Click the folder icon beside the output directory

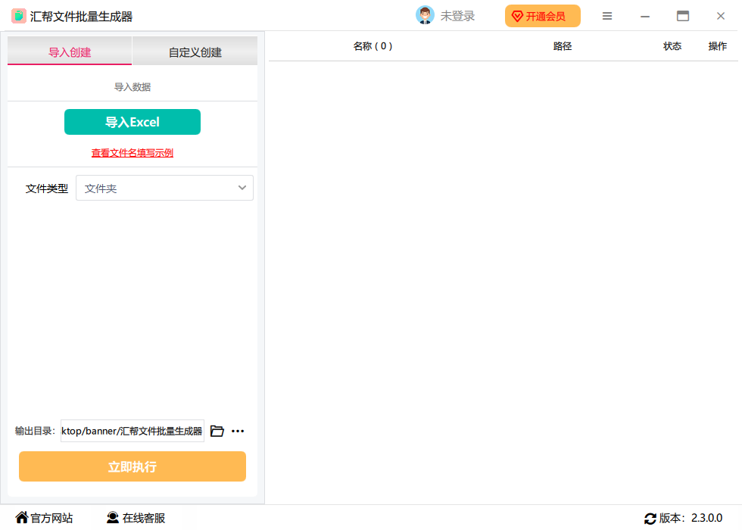[217, 431]
